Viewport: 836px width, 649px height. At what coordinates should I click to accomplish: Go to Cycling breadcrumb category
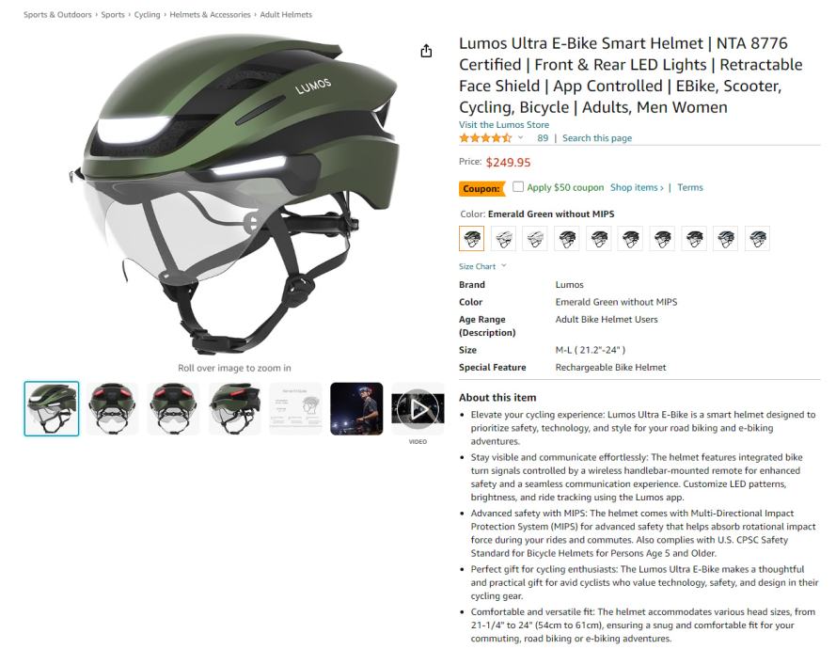147,14
